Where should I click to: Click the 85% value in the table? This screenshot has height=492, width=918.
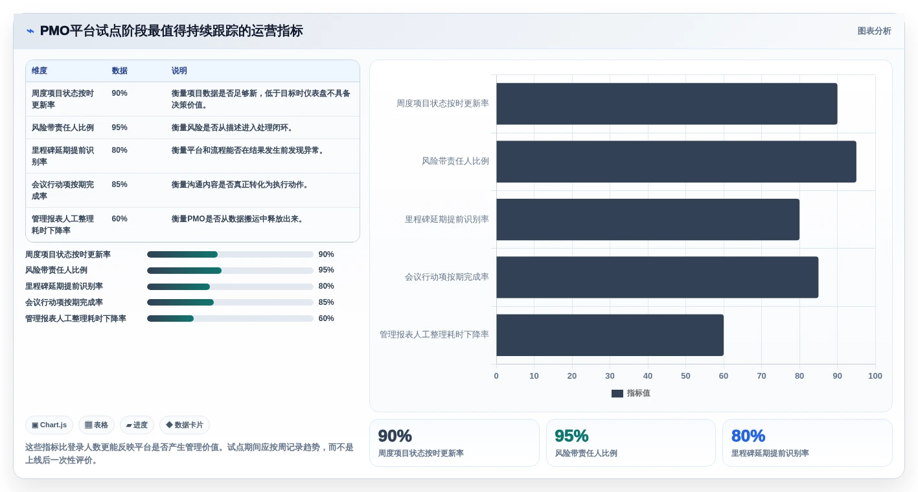(x=120, y=184)
